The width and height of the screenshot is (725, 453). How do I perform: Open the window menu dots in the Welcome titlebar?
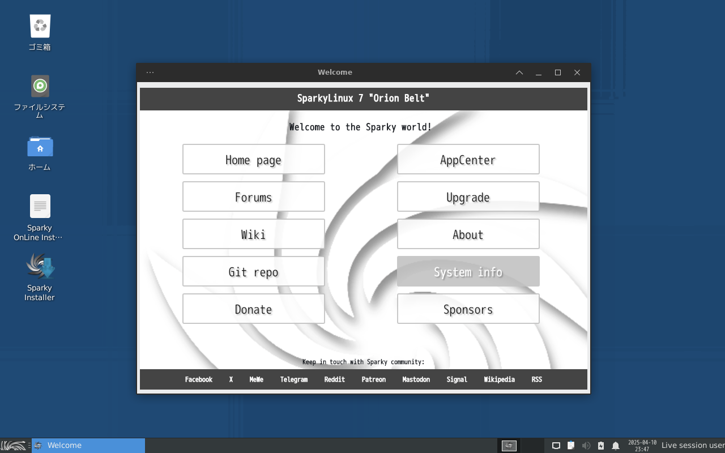[150, 72]
